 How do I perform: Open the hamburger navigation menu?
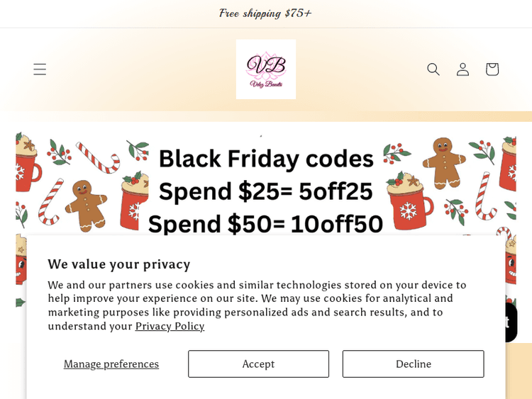(40, 69)
